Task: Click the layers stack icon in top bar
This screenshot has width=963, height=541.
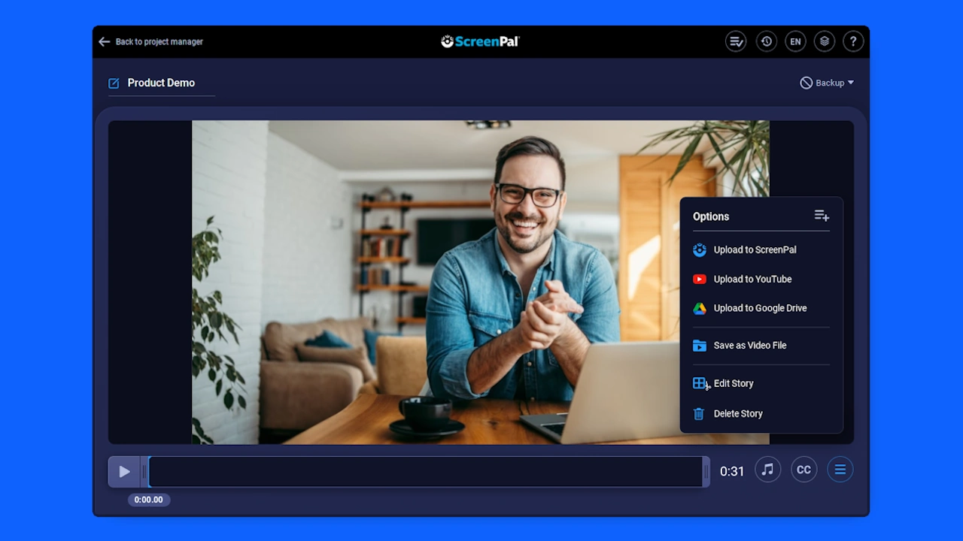Action: coord(825,41)
